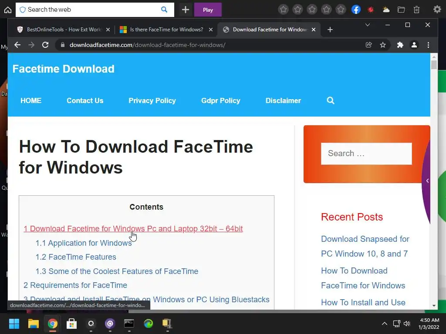Go back to the previous page

coord(17,45)
